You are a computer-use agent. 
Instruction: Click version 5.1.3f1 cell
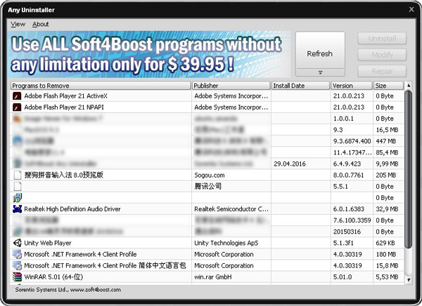(x=352, y=243)
